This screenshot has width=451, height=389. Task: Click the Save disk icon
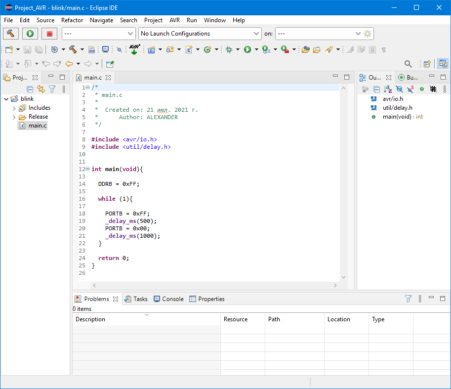tap(27, 49)
